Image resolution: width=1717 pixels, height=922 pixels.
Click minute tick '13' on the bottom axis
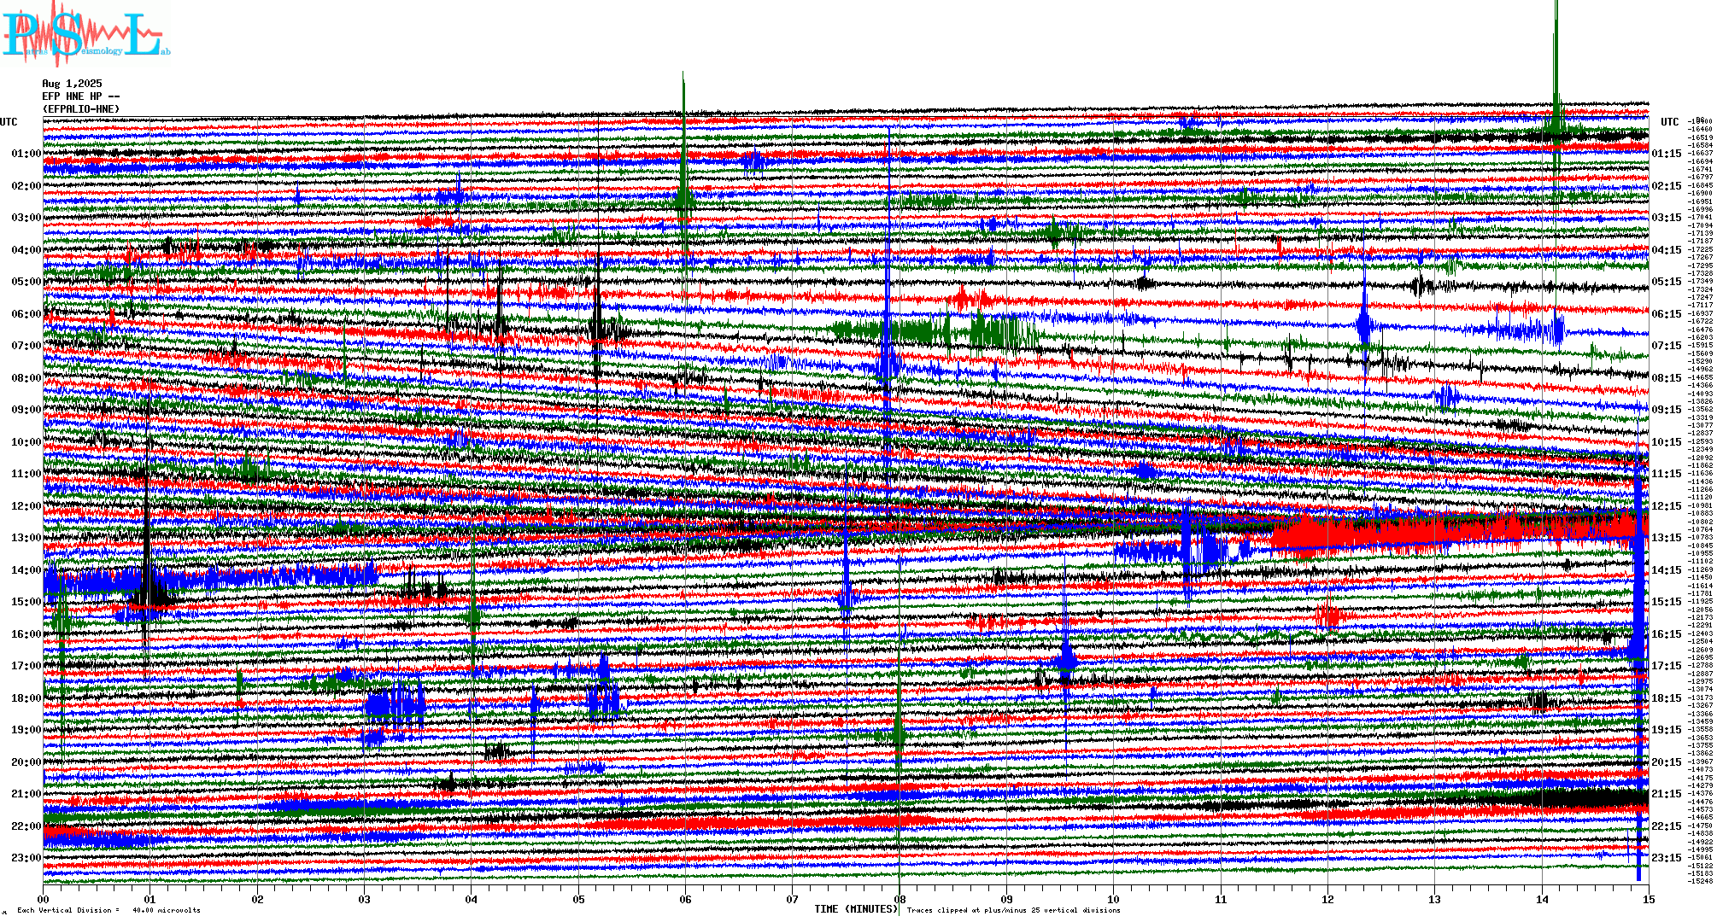click(x=1435, y=899)
